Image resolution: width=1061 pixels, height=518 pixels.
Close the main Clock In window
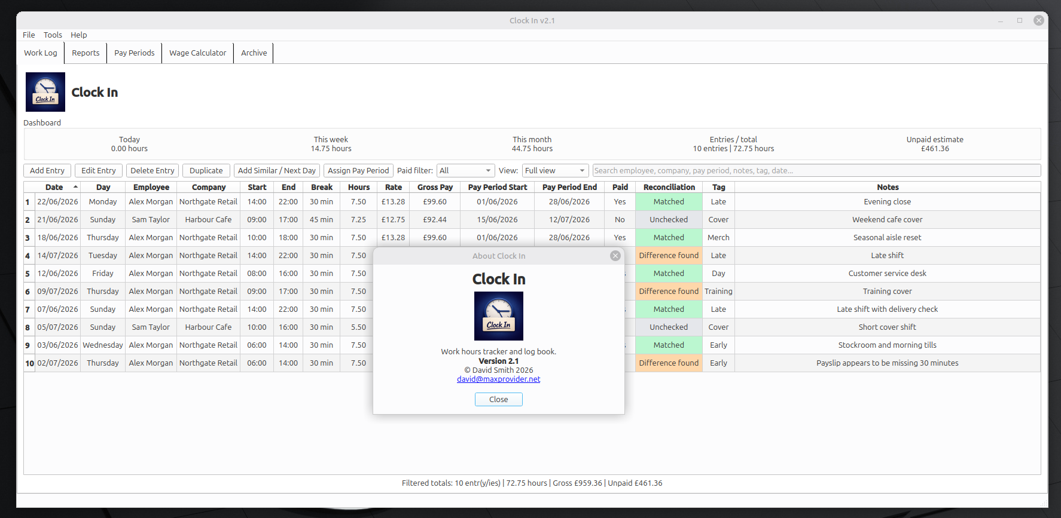click(x=1039, y=20)
